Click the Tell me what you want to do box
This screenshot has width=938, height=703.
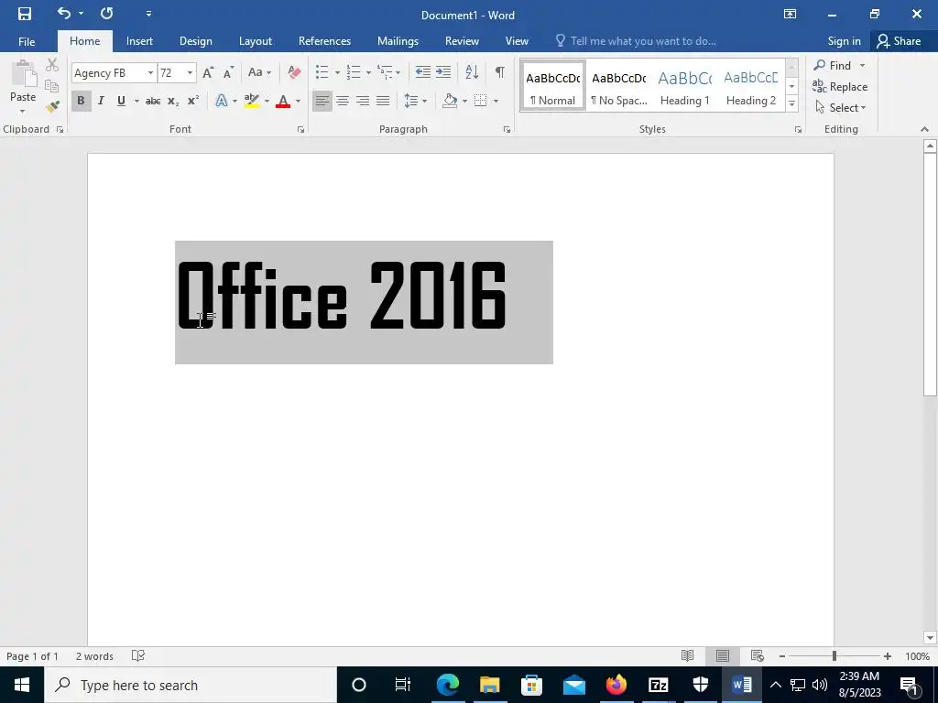pos(637,41)
